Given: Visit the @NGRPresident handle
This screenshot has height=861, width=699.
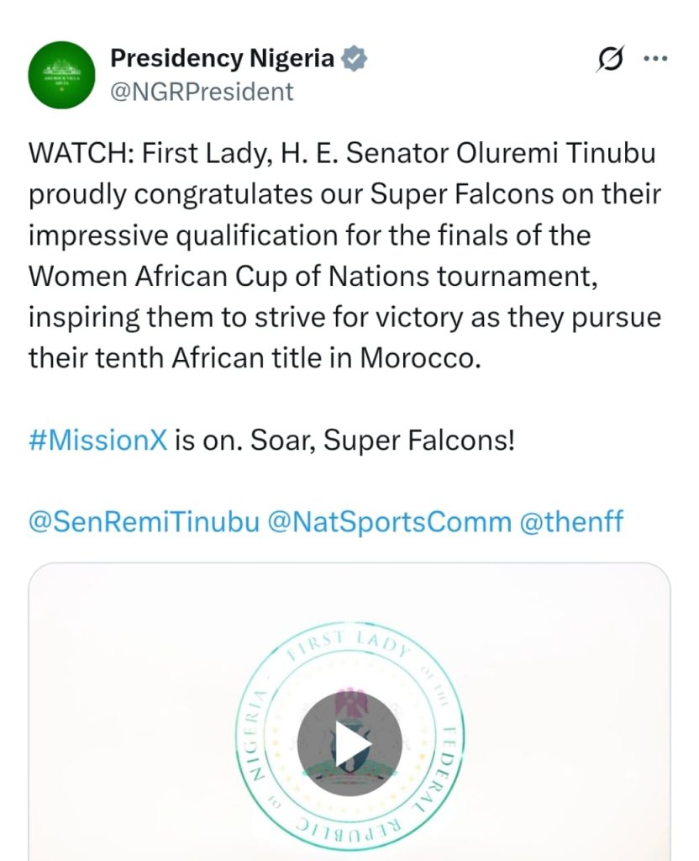Looking at the screenshot, I should [202, 92].
